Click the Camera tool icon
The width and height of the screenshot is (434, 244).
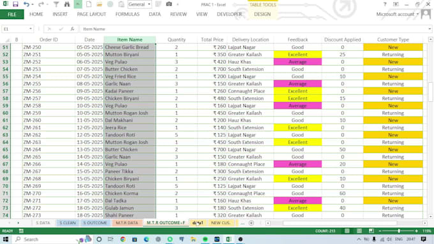click(169, 4)
